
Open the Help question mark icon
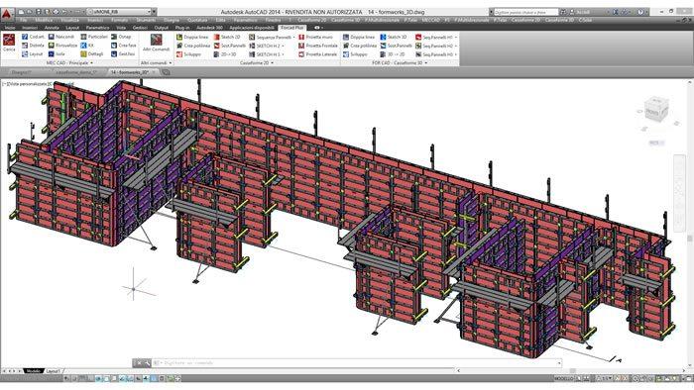point(640,12)
